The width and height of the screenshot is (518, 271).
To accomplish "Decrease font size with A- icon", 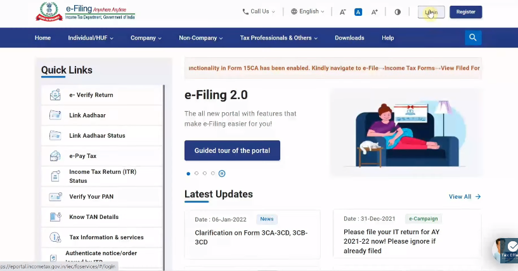I will pos(343,12).
